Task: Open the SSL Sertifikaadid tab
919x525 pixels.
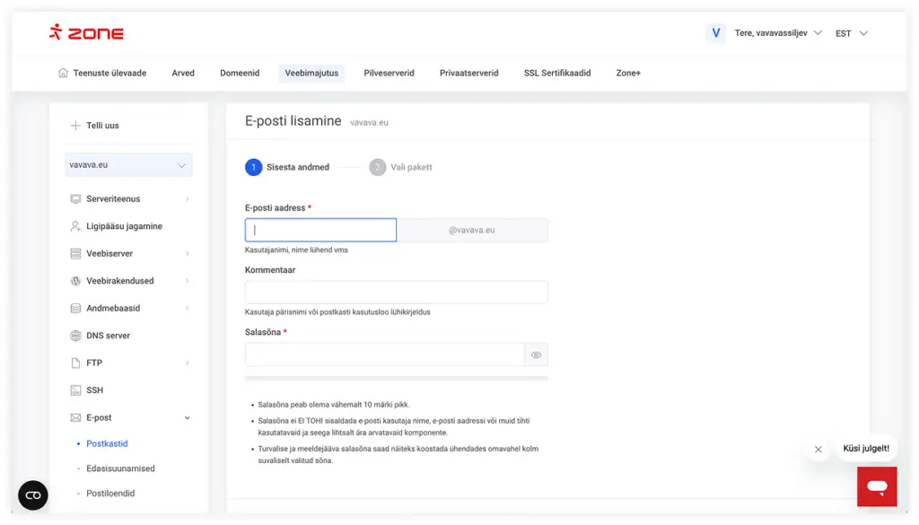Action: (x=557, y=73)
